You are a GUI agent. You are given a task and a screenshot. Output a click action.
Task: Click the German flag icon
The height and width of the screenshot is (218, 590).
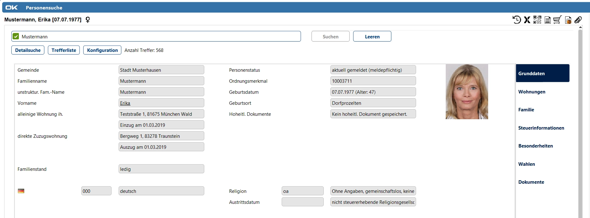point(21,191)
